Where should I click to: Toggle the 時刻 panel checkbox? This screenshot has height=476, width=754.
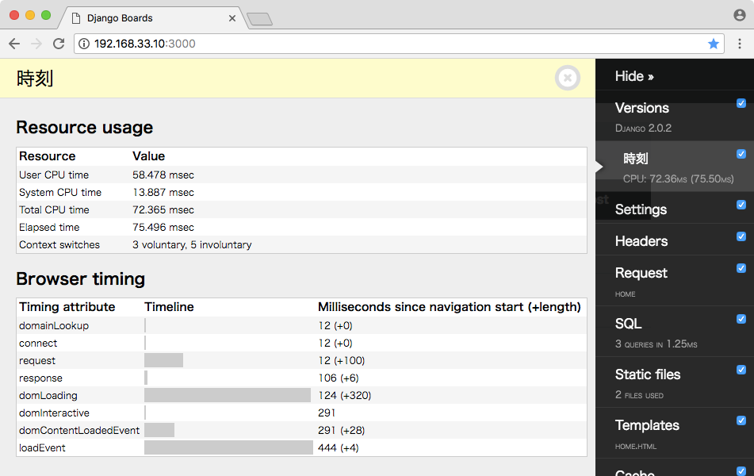click(741, 154)
